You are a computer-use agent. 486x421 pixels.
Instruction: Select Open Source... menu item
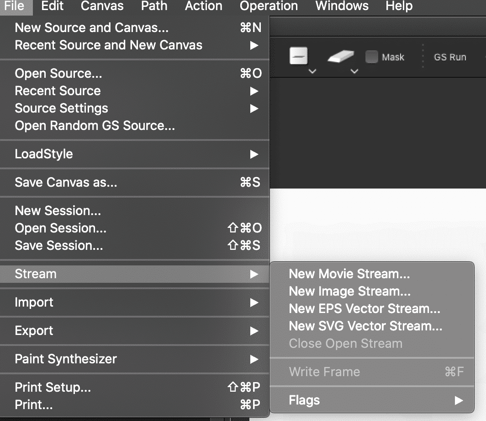pos(134,74)
